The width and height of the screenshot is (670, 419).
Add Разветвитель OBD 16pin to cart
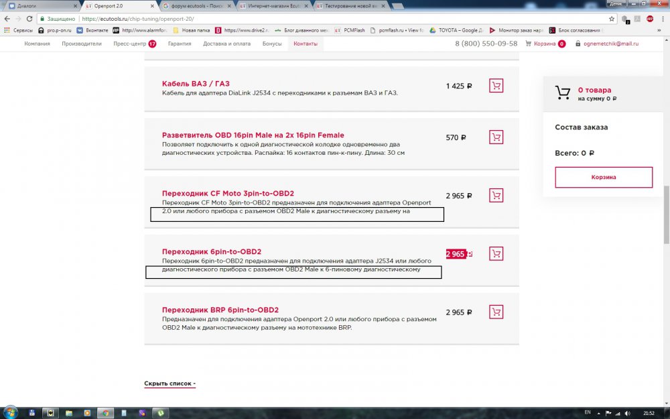click(496, 137)
